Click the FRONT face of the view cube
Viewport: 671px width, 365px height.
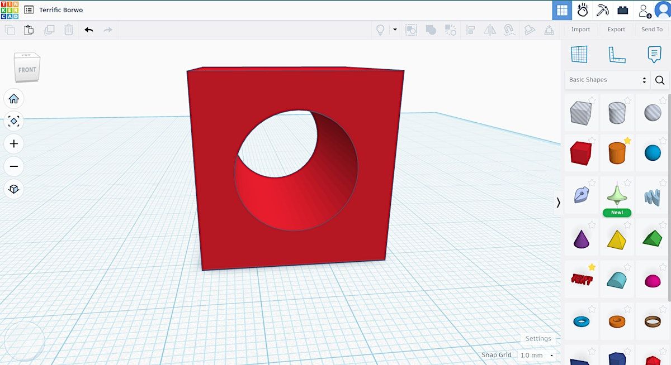click(x=27, y=70)
